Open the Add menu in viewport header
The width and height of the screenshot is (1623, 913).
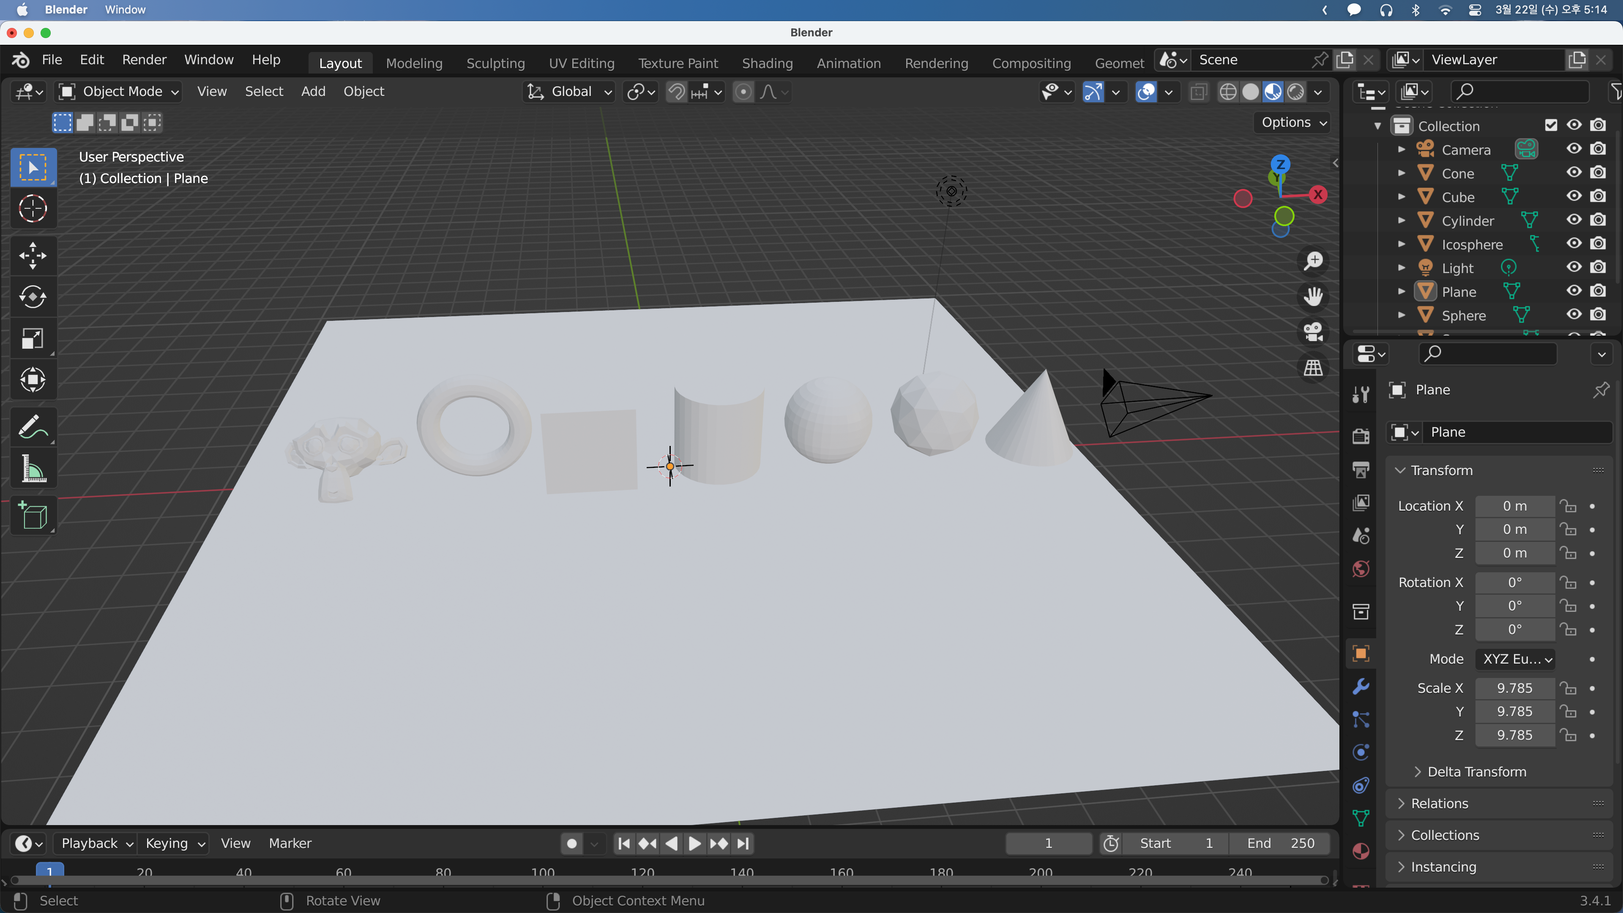(x=313, y=91)
